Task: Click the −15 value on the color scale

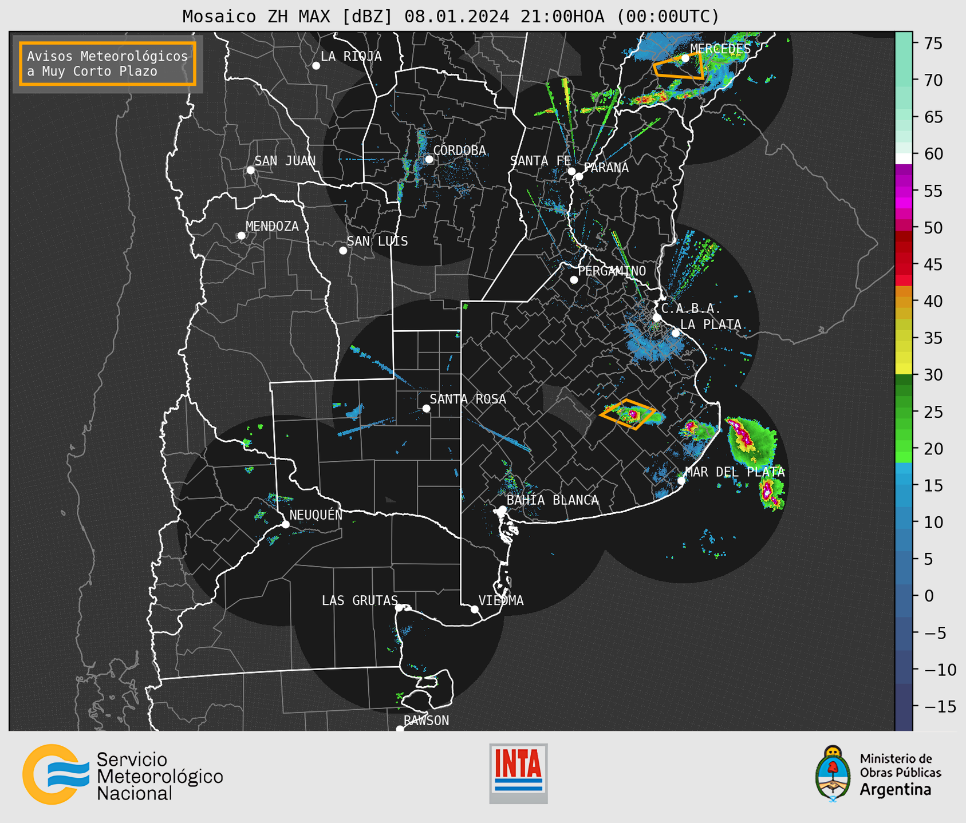Action: click(940, 706)
